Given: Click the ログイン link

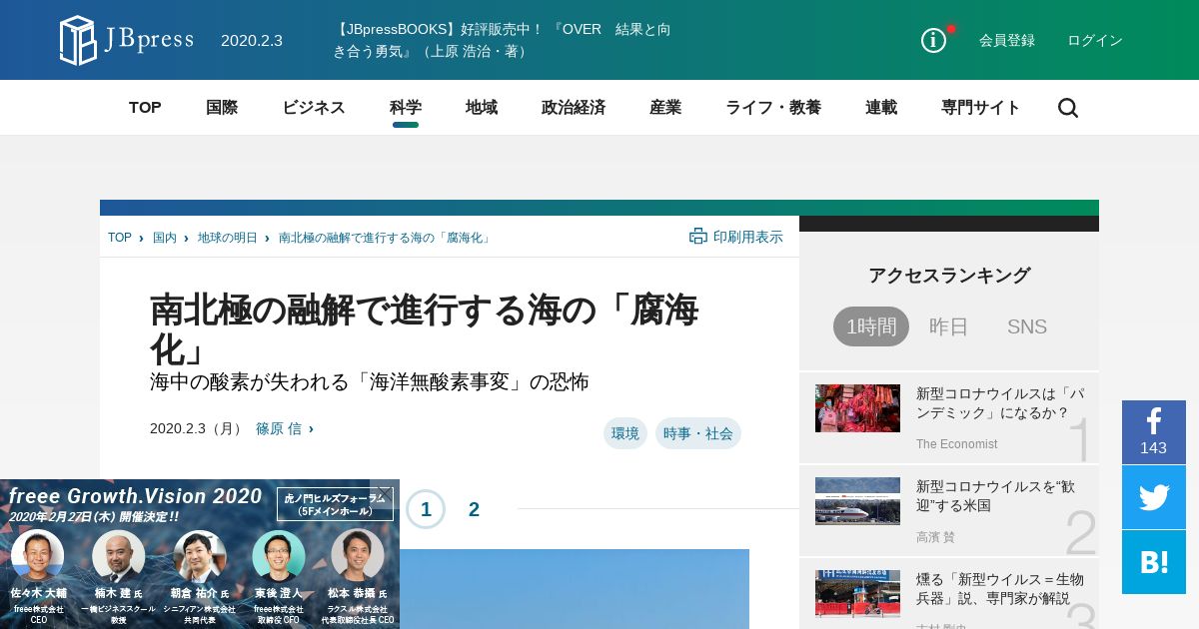Looking at the screenshot, I should [1095, 40].
